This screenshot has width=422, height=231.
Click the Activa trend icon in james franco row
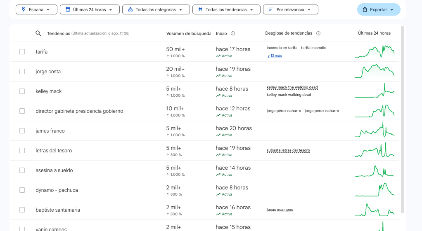tap(218, 135)
